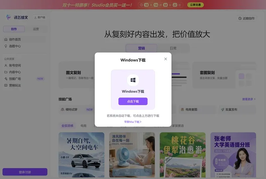Image resolution: width=266 pixels, height=179 pixels.
Task: Click the 电商套图 icon
Action: click(182, 109)
